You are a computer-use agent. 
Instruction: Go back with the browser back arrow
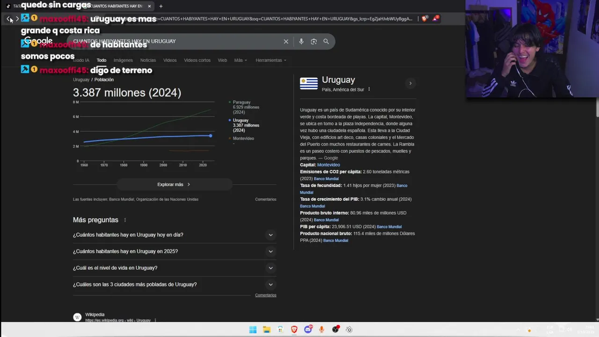tap(9, 19)
